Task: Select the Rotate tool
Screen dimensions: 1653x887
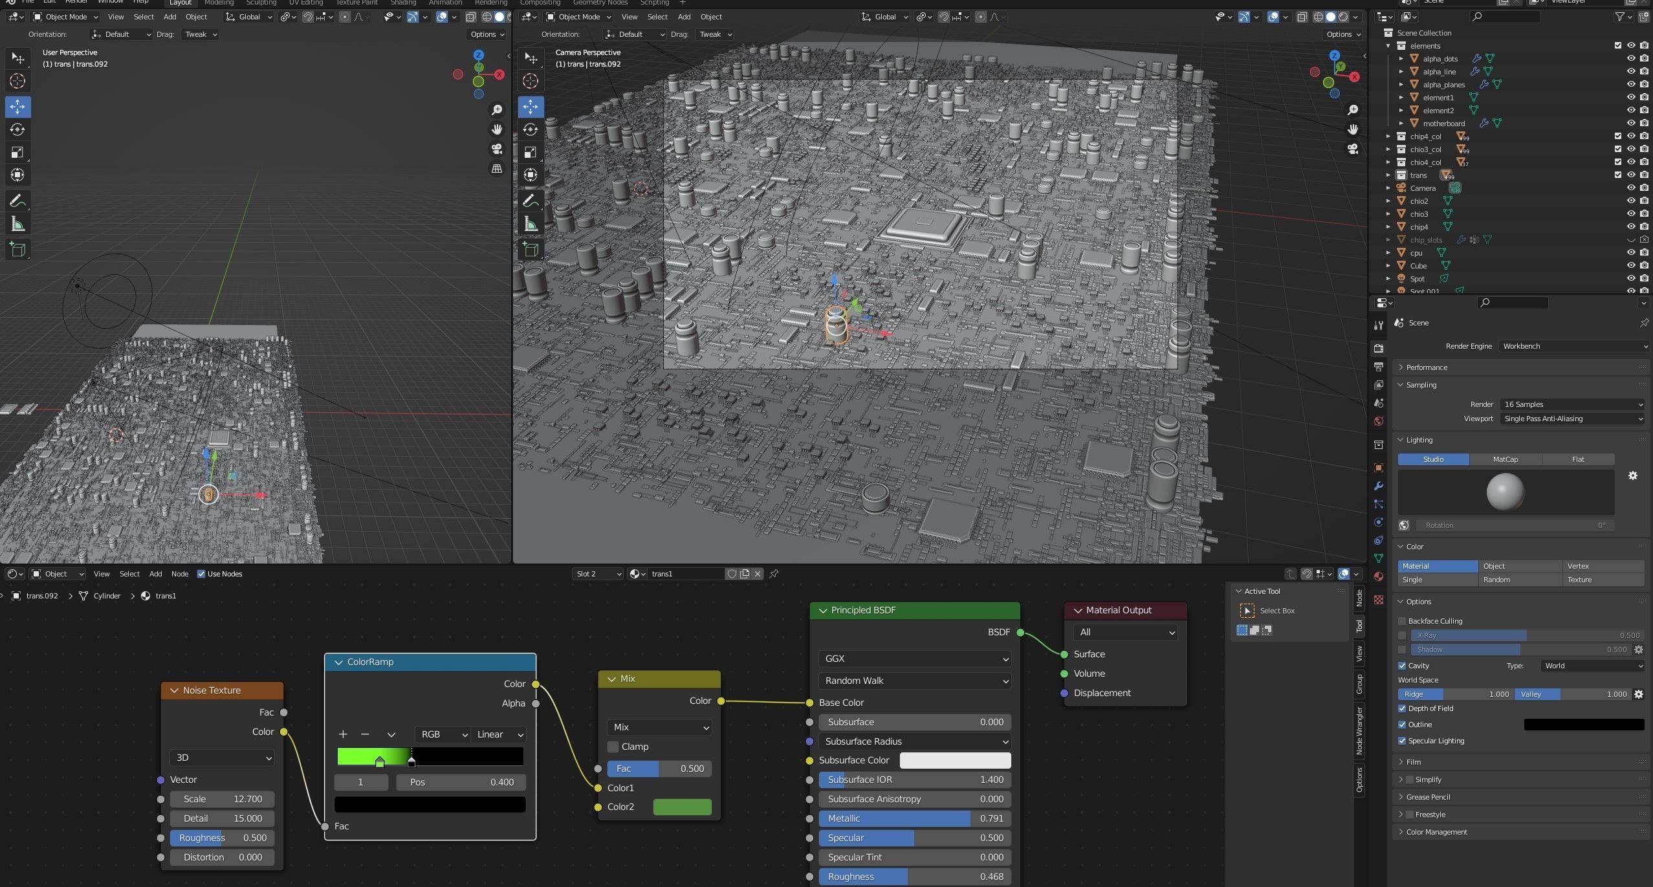Action: [17, 129]
